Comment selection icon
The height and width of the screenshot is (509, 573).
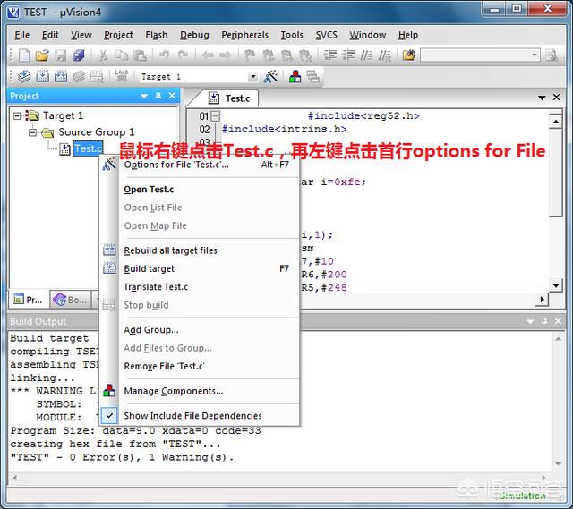pos(366,55)
